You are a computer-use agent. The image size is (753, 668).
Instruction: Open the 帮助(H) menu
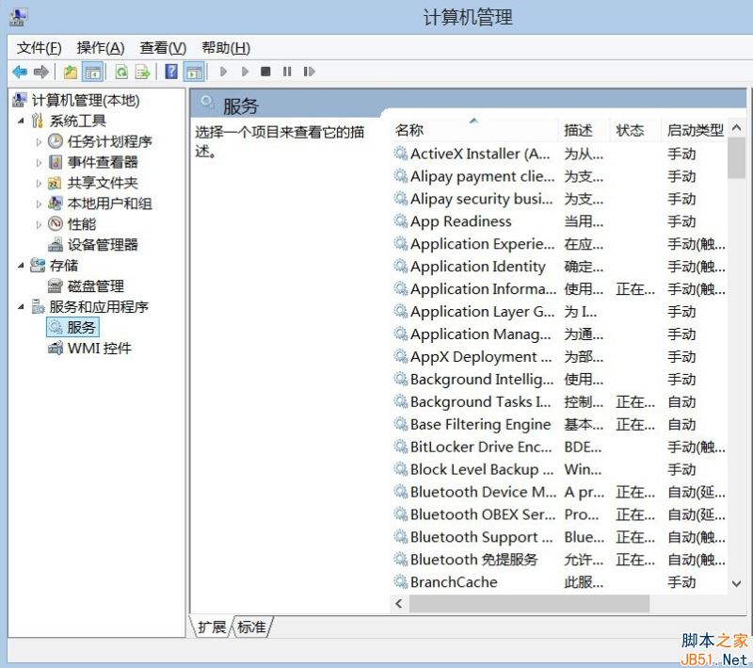click(x=226, y=47)
